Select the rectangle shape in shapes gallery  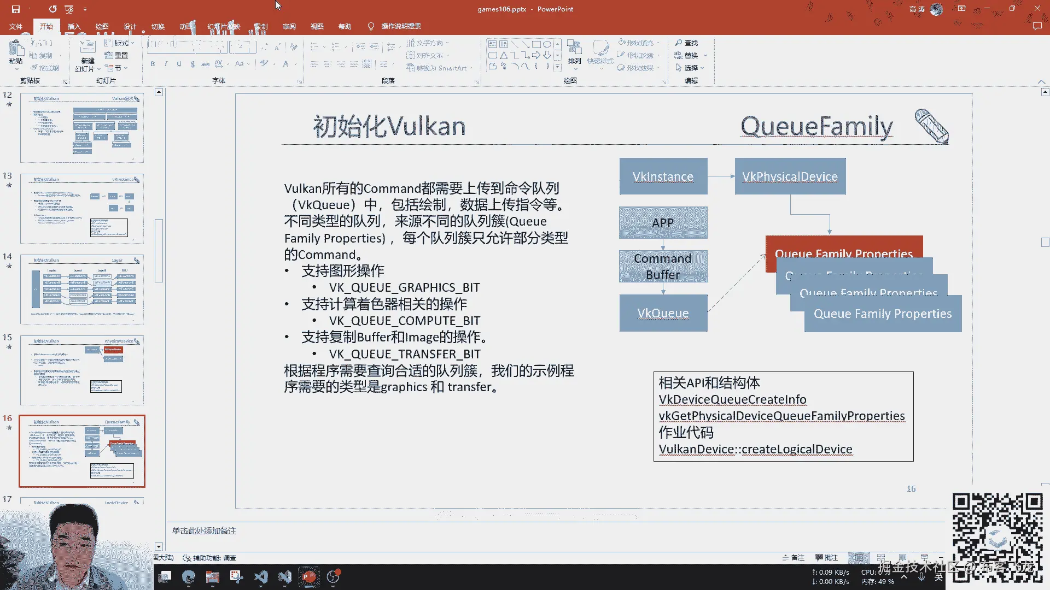(x=536, y=44)
